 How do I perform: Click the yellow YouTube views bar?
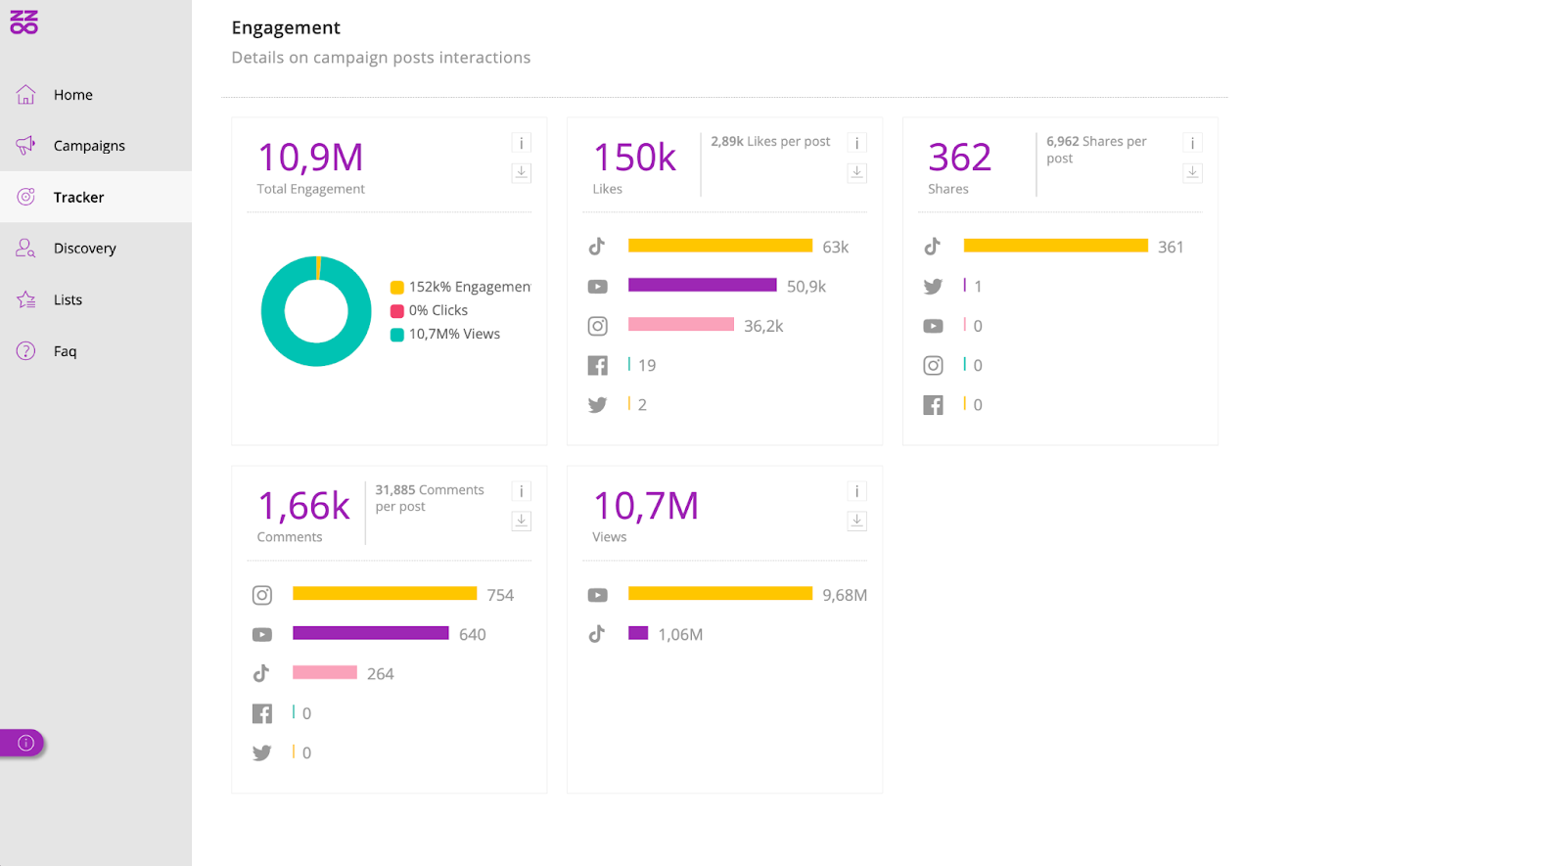tap(719, 593)
